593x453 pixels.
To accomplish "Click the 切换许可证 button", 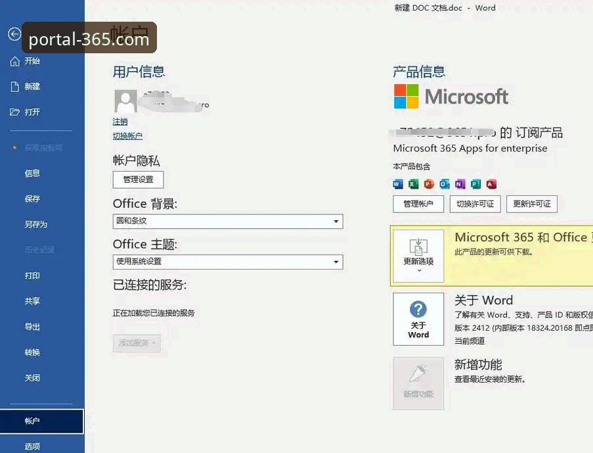I will click(475, 204).
